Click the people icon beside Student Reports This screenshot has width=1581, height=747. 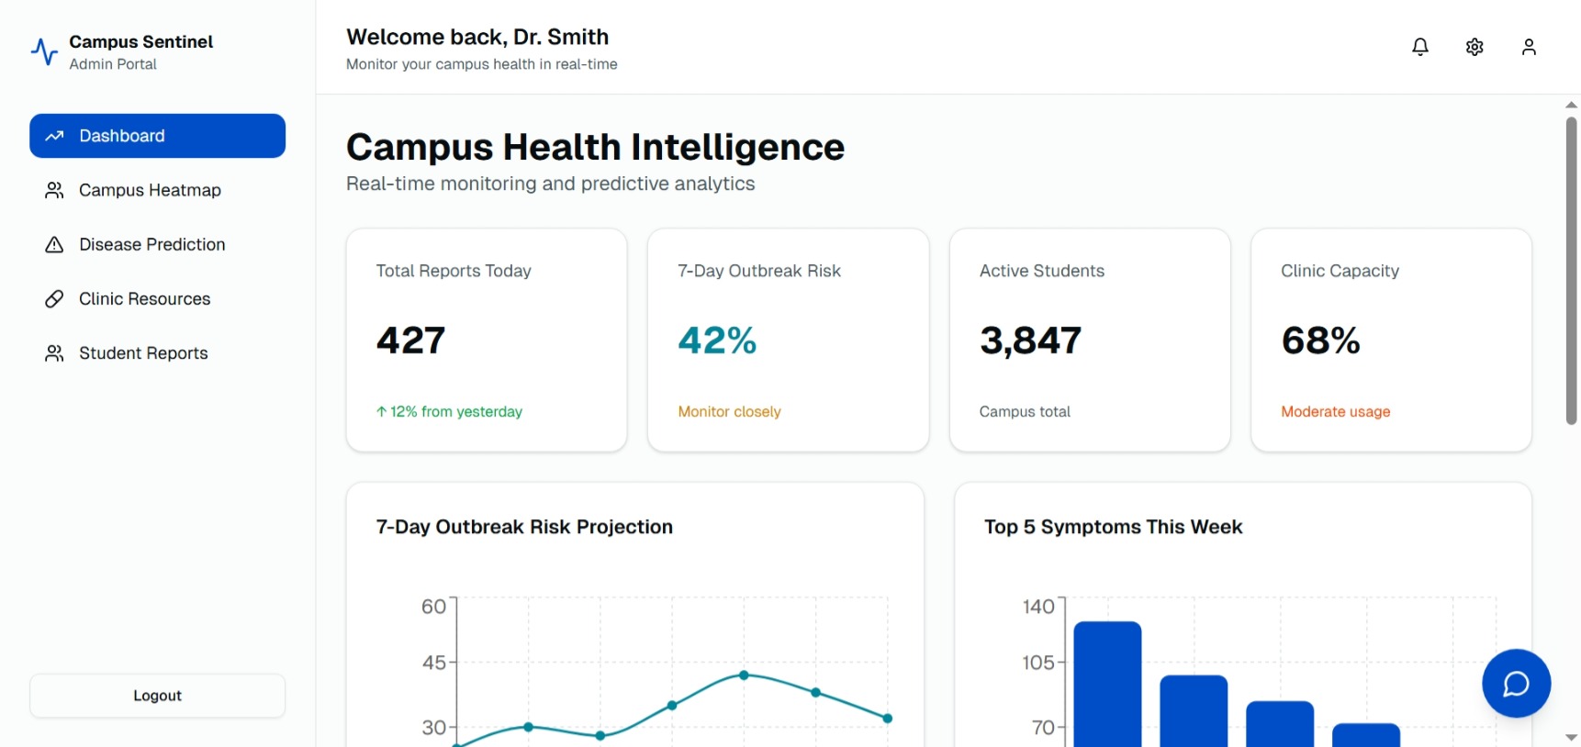tap(53, 352)
